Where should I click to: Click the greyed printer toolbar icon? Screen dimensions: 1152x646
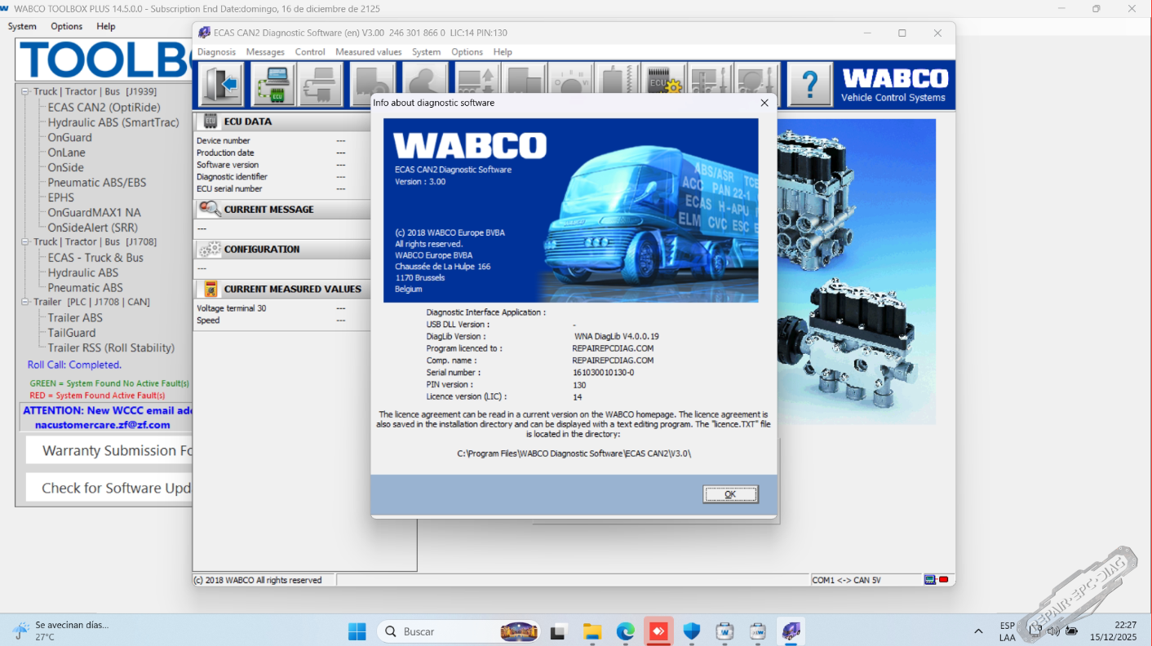click(x=320, y=85)
